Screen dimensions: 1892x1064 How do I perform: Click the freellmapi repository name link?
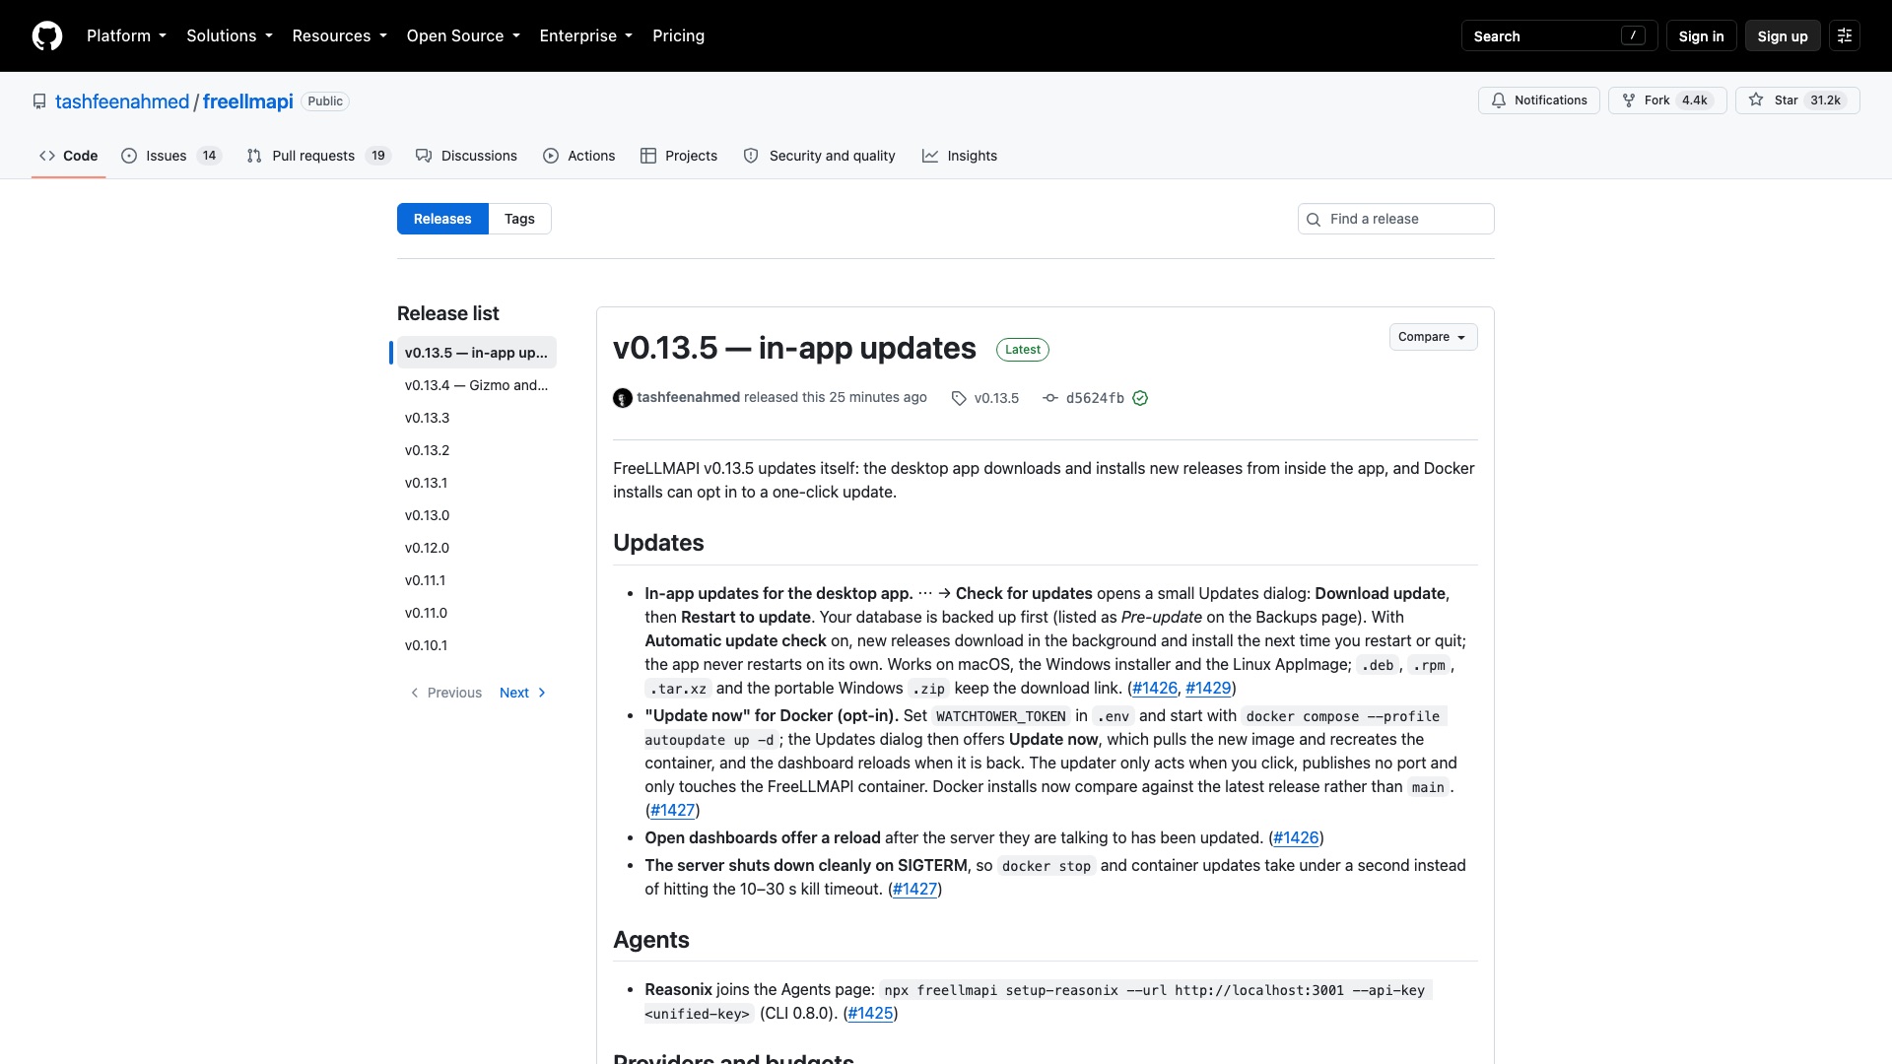248,101
